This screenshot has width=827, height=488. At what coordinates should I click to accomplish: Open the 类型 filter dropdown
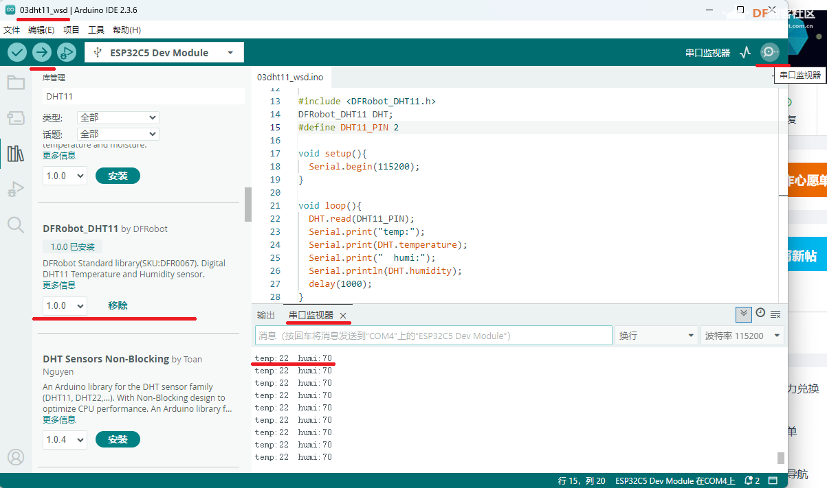(x=118, y=117)
